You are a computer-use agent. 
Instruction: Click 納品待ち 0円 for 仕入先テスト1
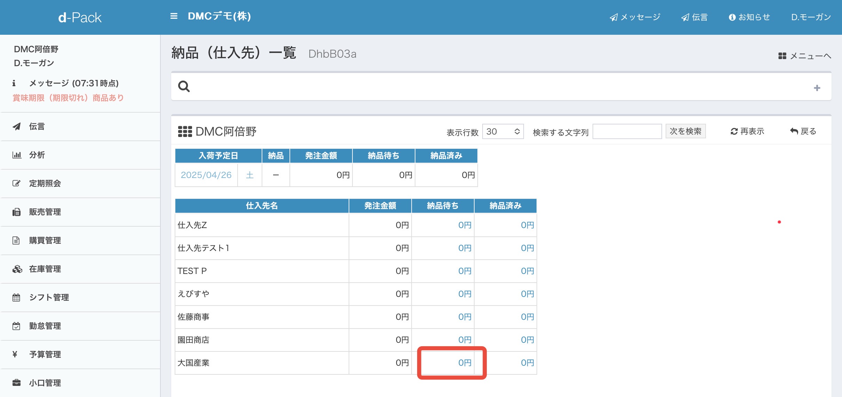pyautogui.click(x=464, y=248)
